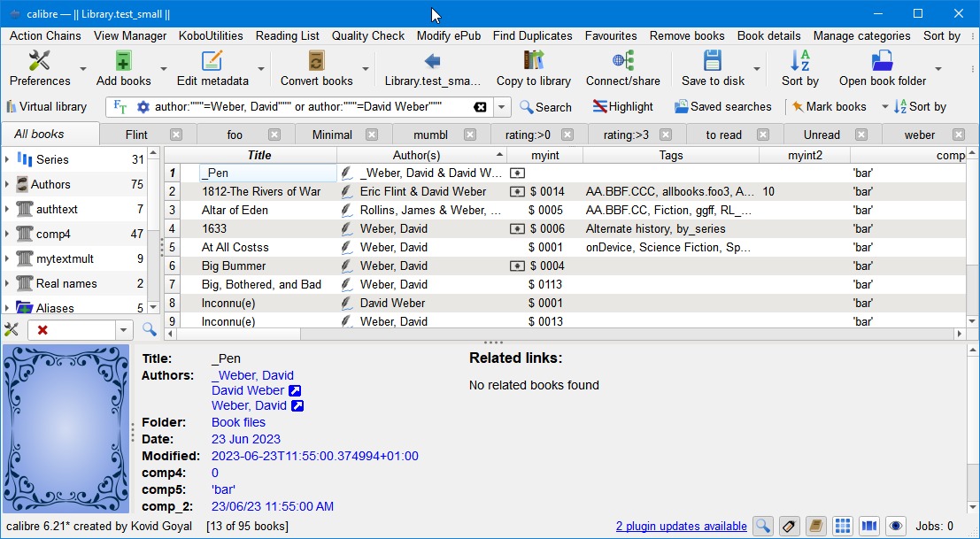Click the Connect/share toolbar icon
The height and width of the screenshot is (539, 980).
click(x=622, y=68)
